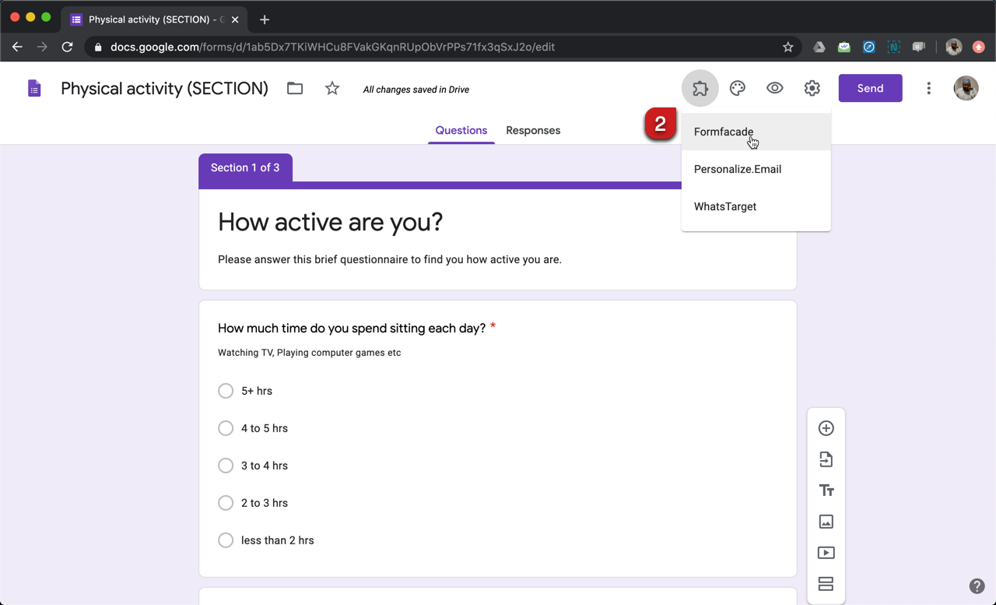
Task: Select the '3 to 4 hrs' radio option
Action: click(226, 466)
